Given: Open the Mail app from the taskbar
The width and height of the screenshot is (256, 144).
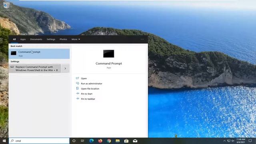Looking at the screenshot, I should pyautogui.click(x=135, y=141).
